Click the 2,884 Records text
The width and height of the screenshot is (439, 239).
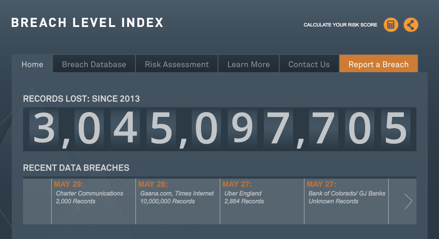point(244,201)
